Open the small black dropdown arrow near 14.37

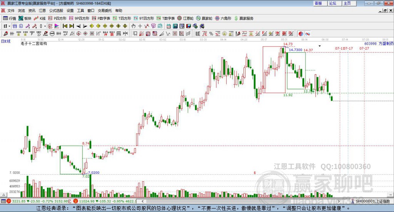click(x=320, y=46)
